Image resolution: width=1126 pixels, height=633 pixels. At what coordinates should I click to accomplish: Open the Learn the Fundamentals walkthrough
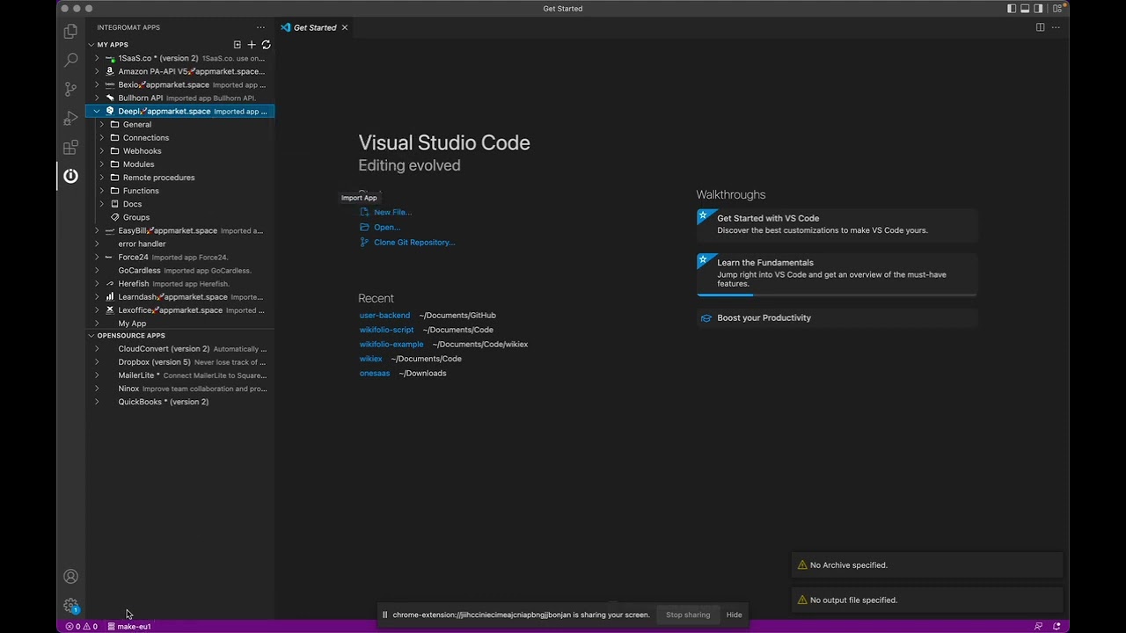point(837,274)
